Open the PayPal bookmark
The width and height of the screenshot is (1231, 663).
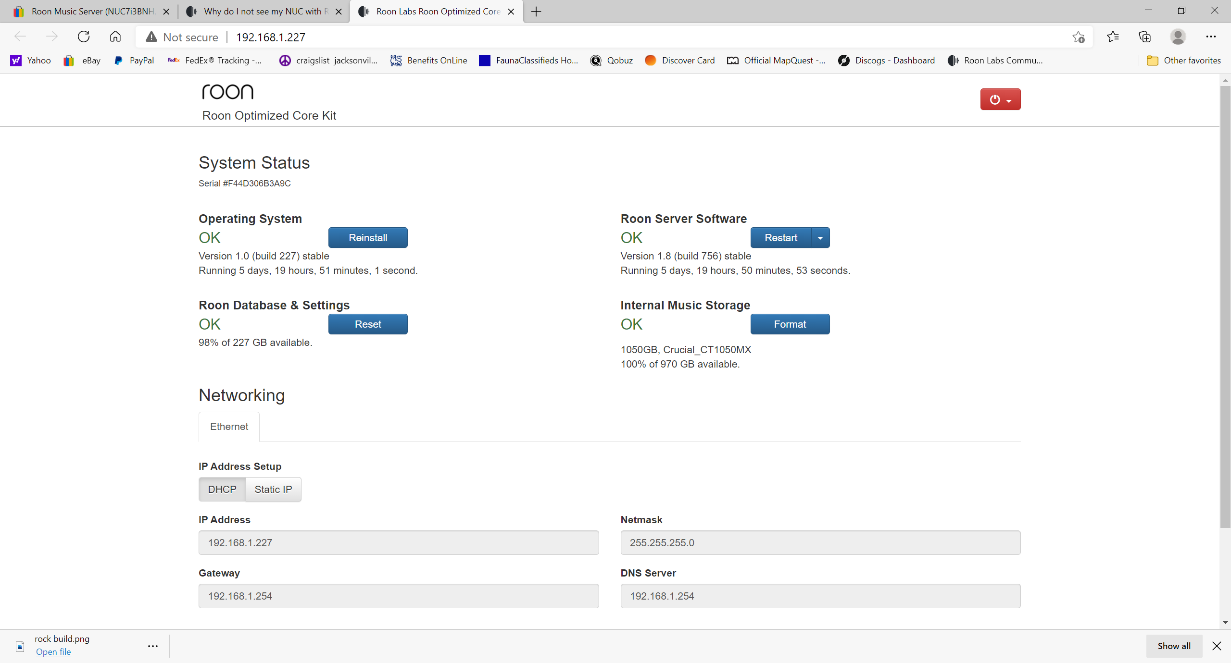[x=134, y=61]
